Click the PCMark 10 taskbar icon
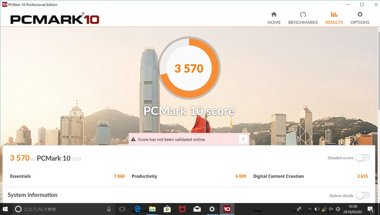Image resolution: width=380 pixels, height=215 pixels. [227, 209]
